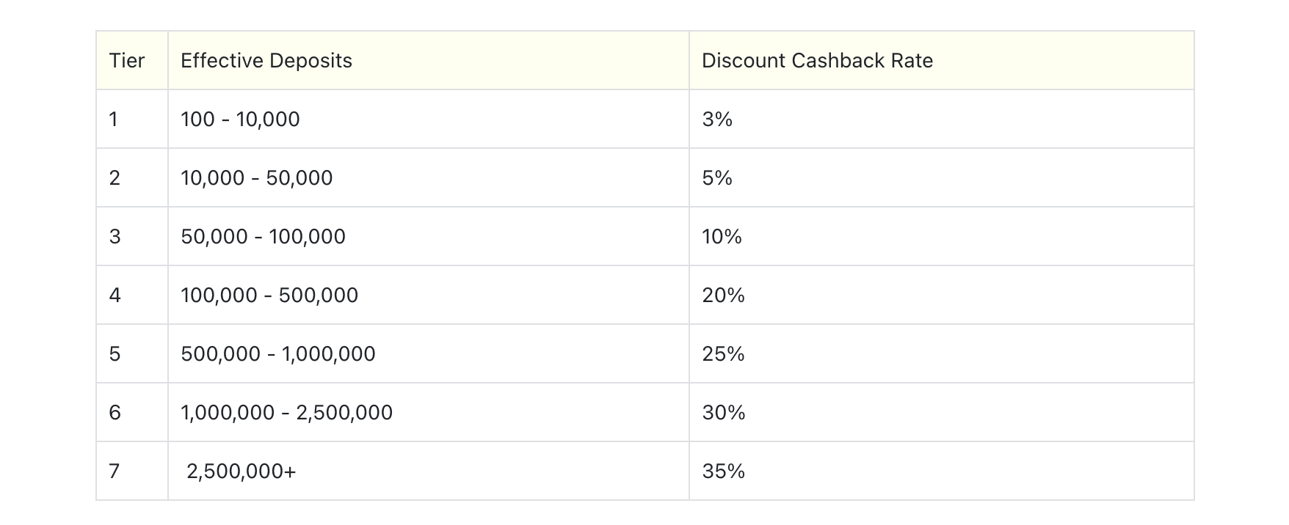Select the 500,000 - 1,000,000 deposits cell
Viewport: 1289px width, 525px height.
point(429,353)
